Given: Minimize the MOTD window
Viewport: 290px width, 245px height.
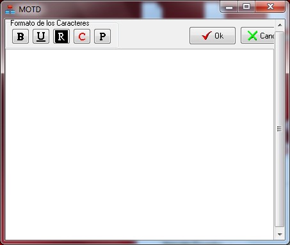Looking at the screenshot, I should [x=229, y=7].
